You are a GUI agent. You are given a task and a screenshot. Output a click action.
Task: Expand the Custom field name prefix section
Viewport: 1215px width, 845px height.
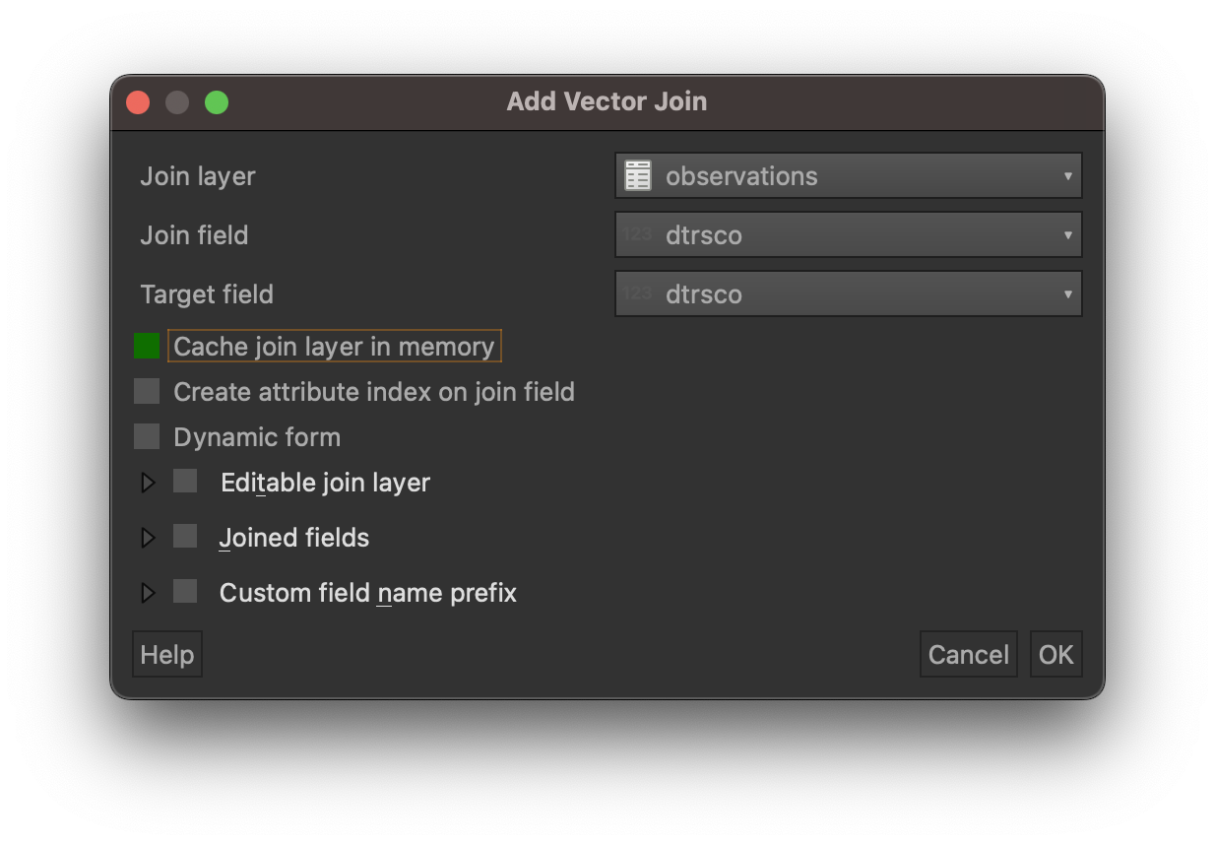[149, 593]
